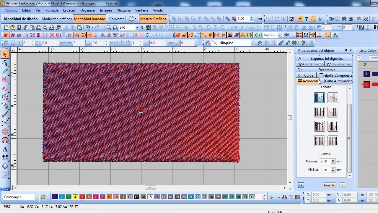The image size is (378, 213).
Task: Expand the undo history arrow
Action: pyautogui.click(x=92, y=28)
